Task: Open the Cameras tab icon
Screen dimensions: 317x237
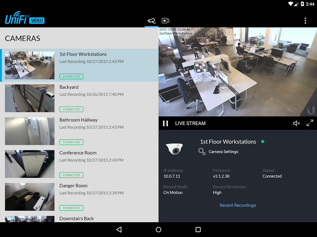Action: coord(151,20)
